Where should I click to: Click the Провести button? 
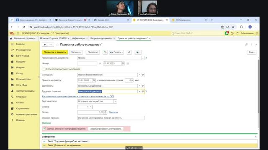coord(93,52)
